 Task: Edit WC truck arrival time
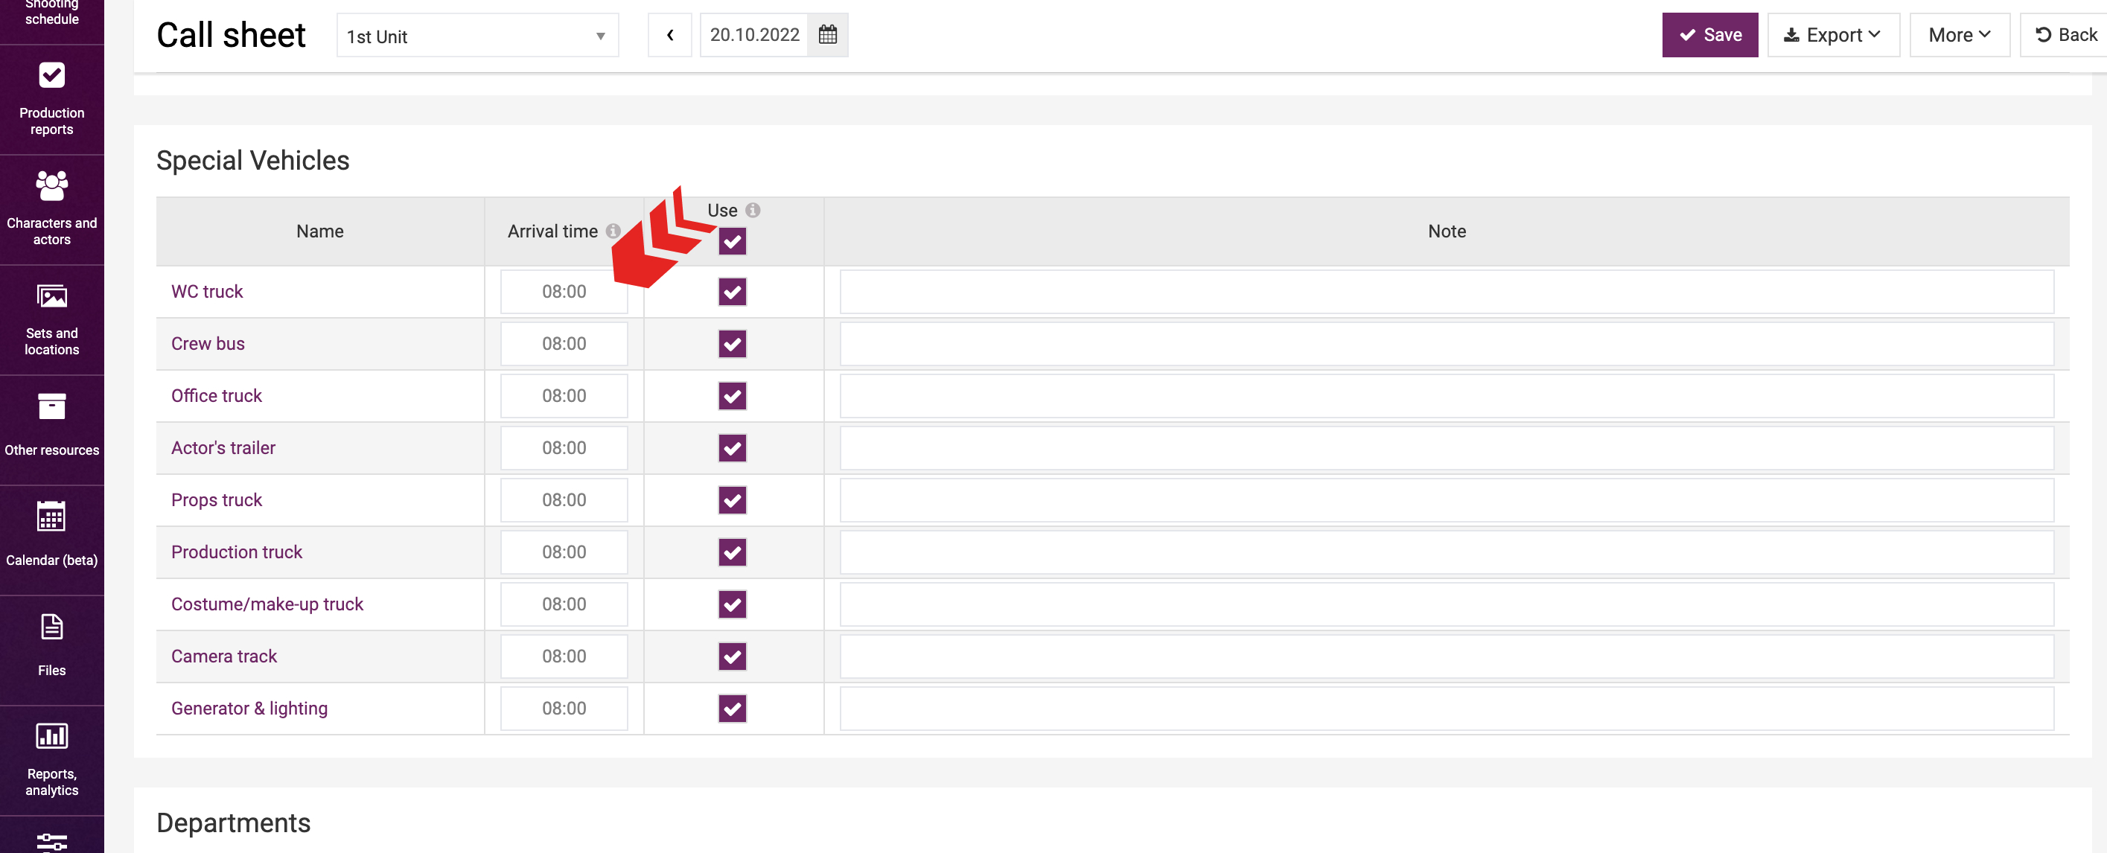click(564, 292)
